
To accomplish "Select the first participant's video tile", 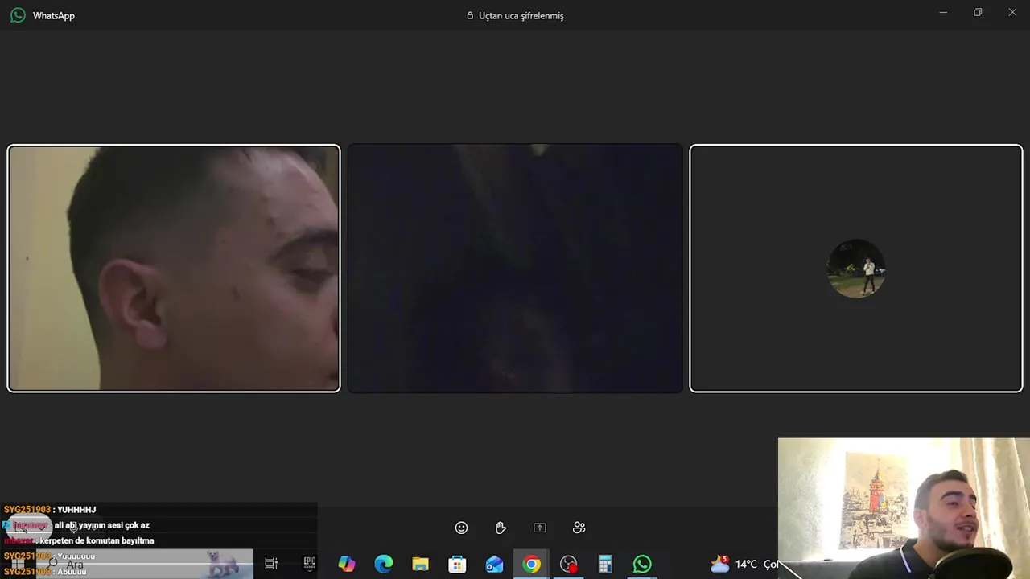I will pyautogui.click(x=174, y=268).
